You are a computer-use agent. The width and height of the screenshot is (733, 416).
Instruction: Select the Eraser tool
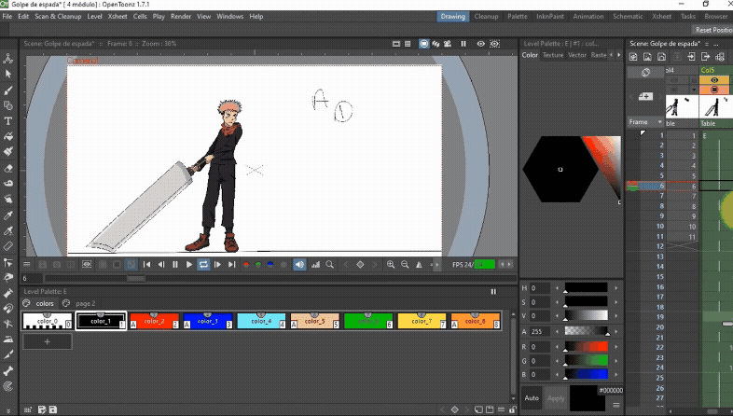[8, 168]
